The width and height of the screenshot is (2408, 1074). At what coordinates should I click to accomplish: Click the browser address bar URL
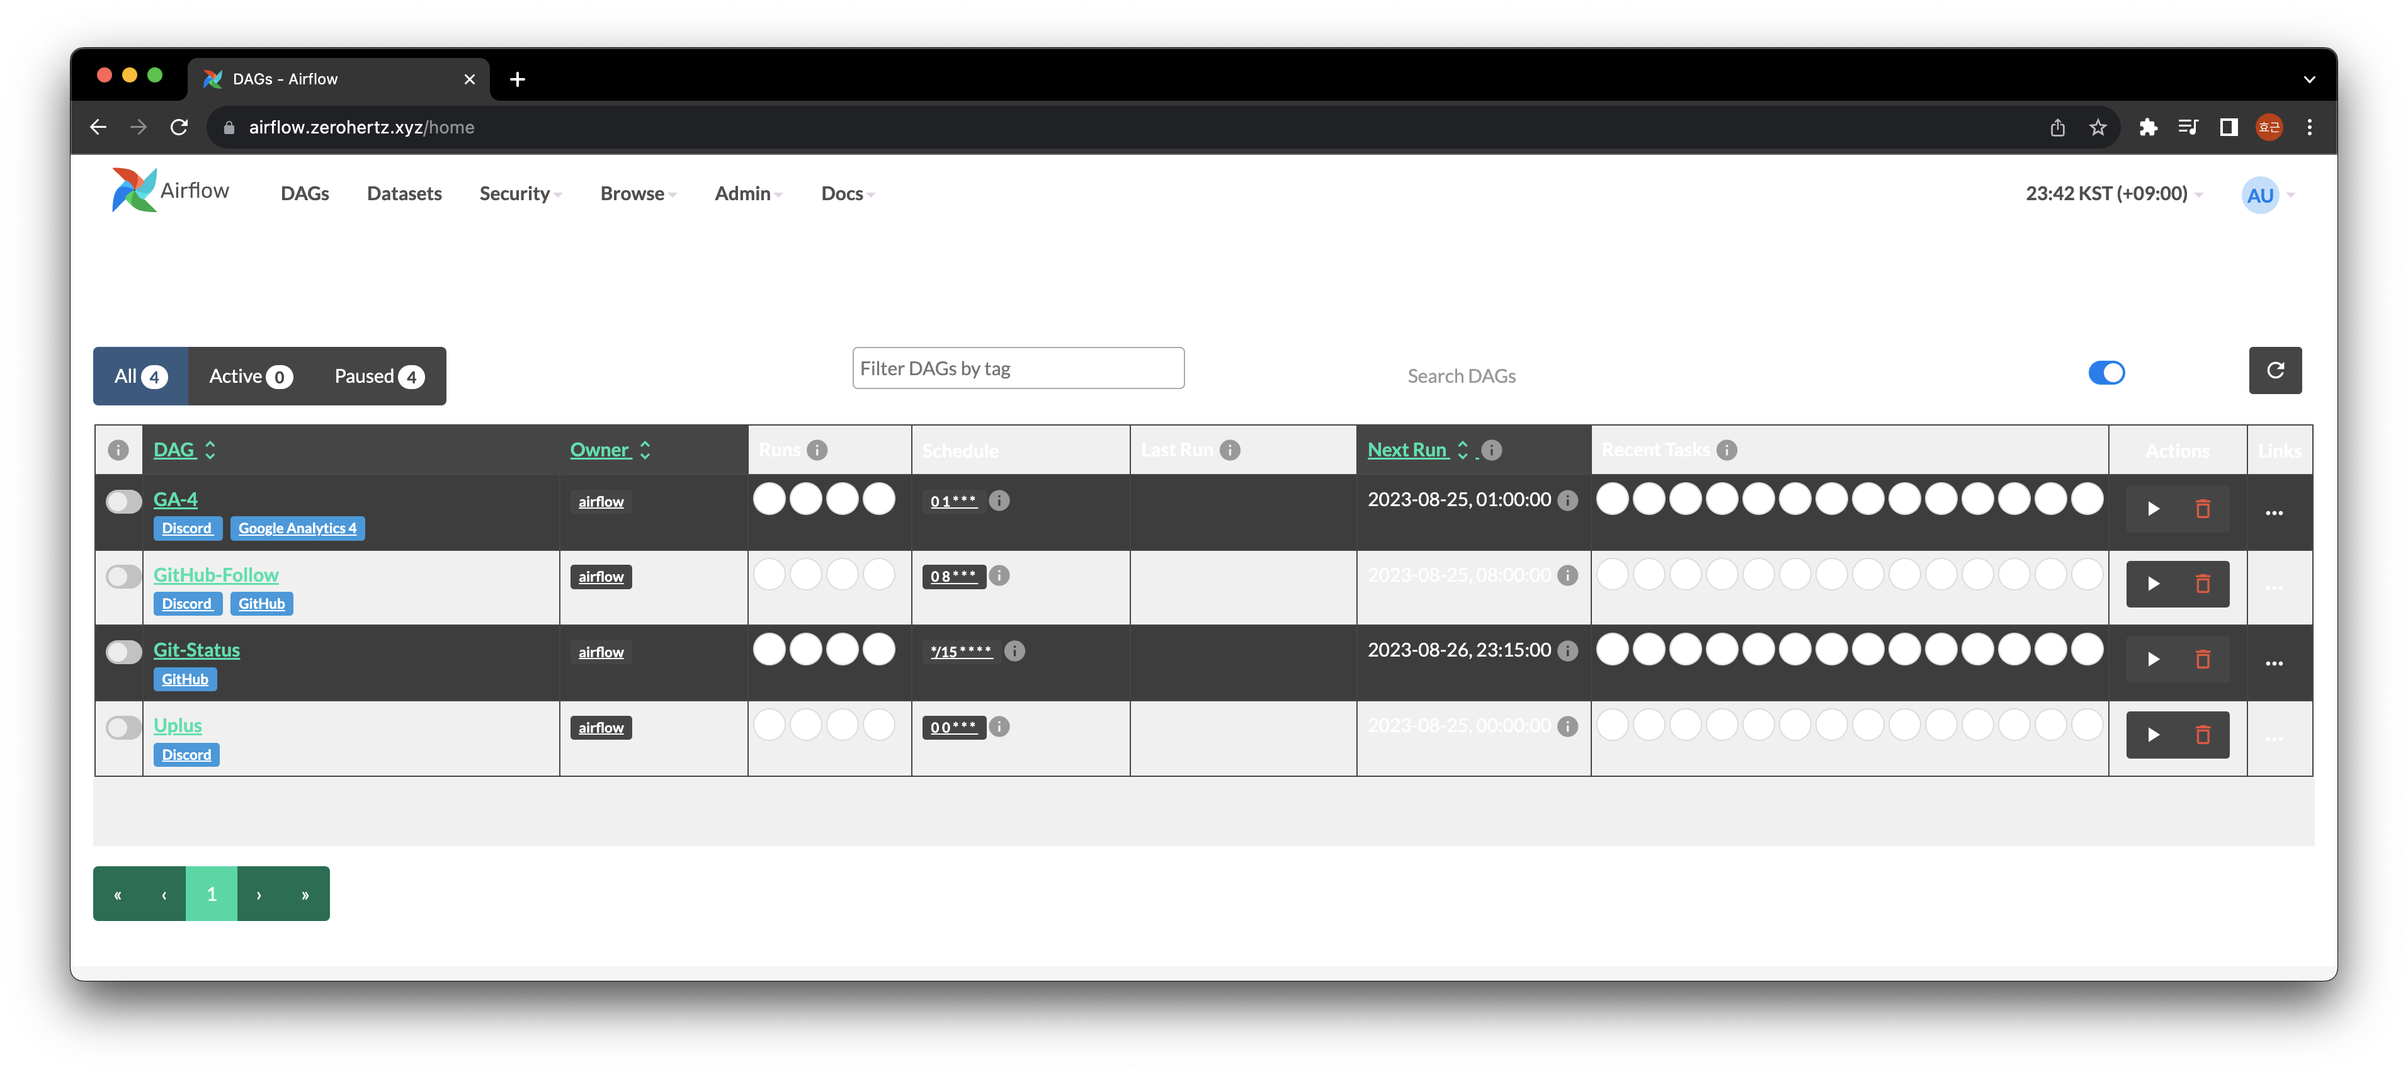(x=361, y=127)
